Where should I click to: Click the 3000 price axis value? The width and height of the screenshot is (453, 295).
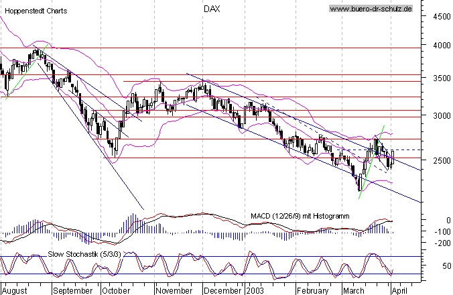click(x=442, y=116)
